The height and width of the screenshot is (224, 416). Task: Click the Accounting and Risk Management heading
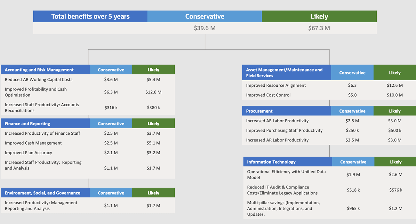coord(39,70)
